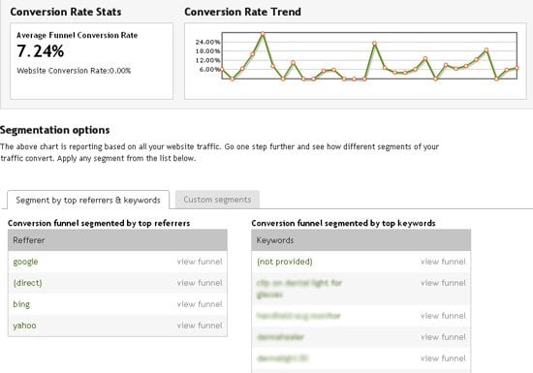Open the google referrer link
Screen dimensions: 533x373
[x=25, y=262]
